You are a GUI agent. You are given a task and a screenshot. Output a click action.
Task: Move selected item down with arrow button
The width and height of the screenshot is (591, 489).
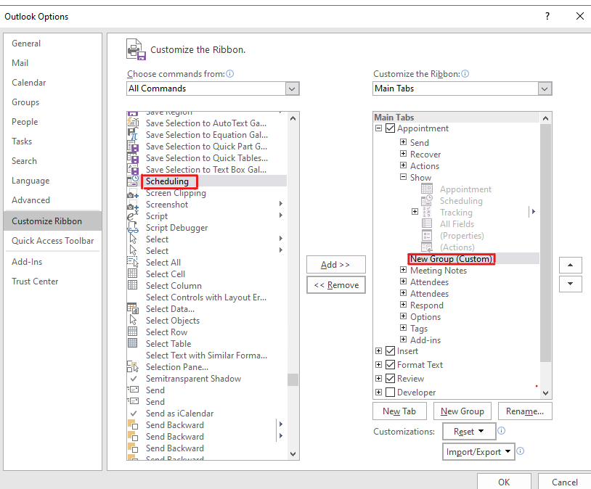(x=570, y=284)
